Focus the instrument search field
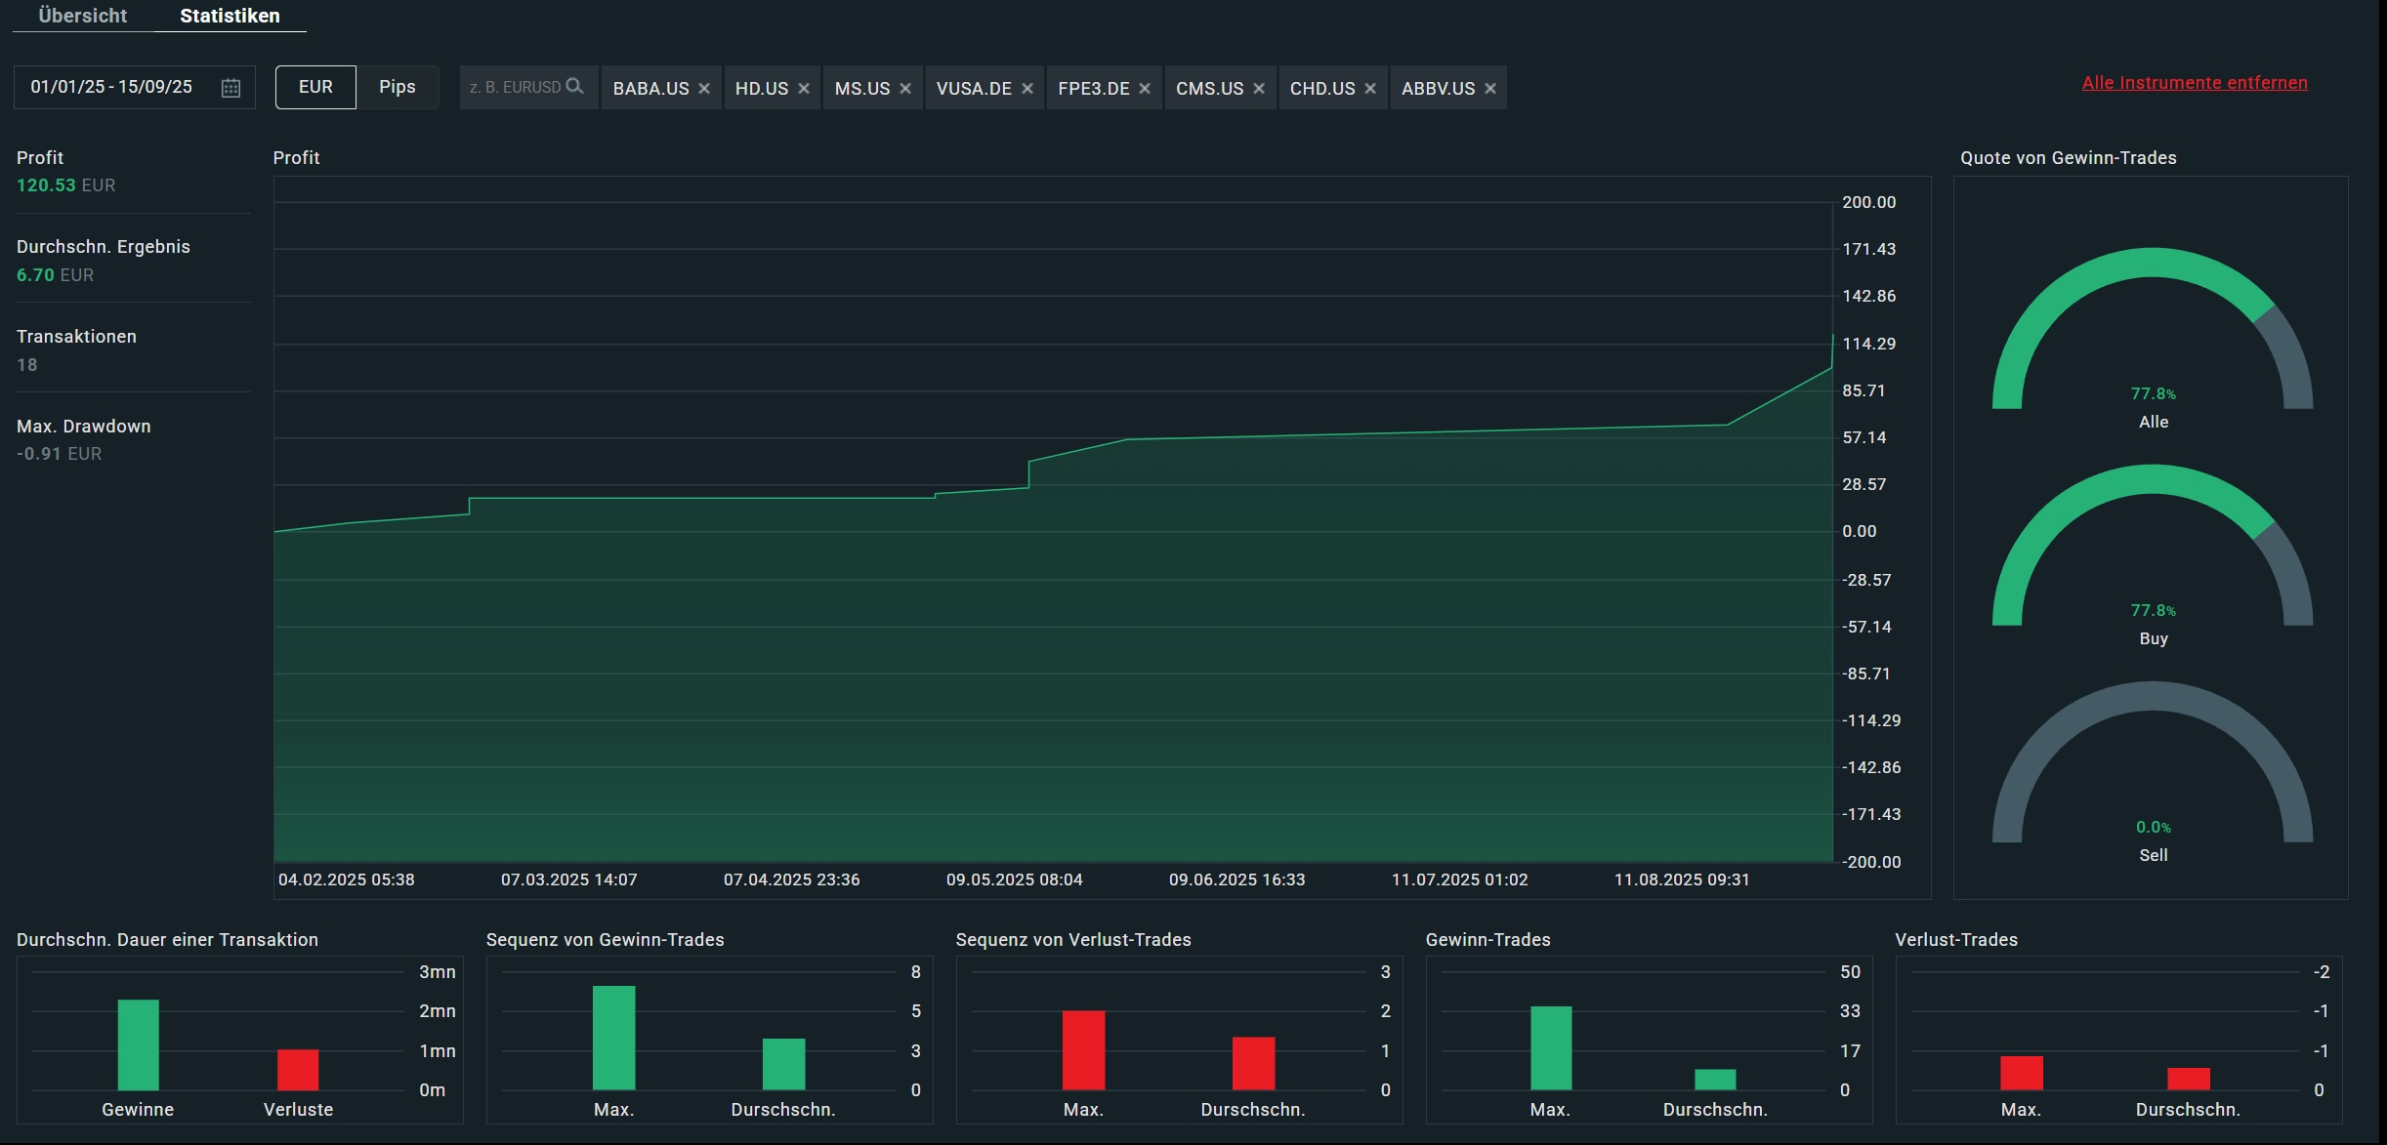This screenshot has width=2387, height=1145. pos(516,87)
